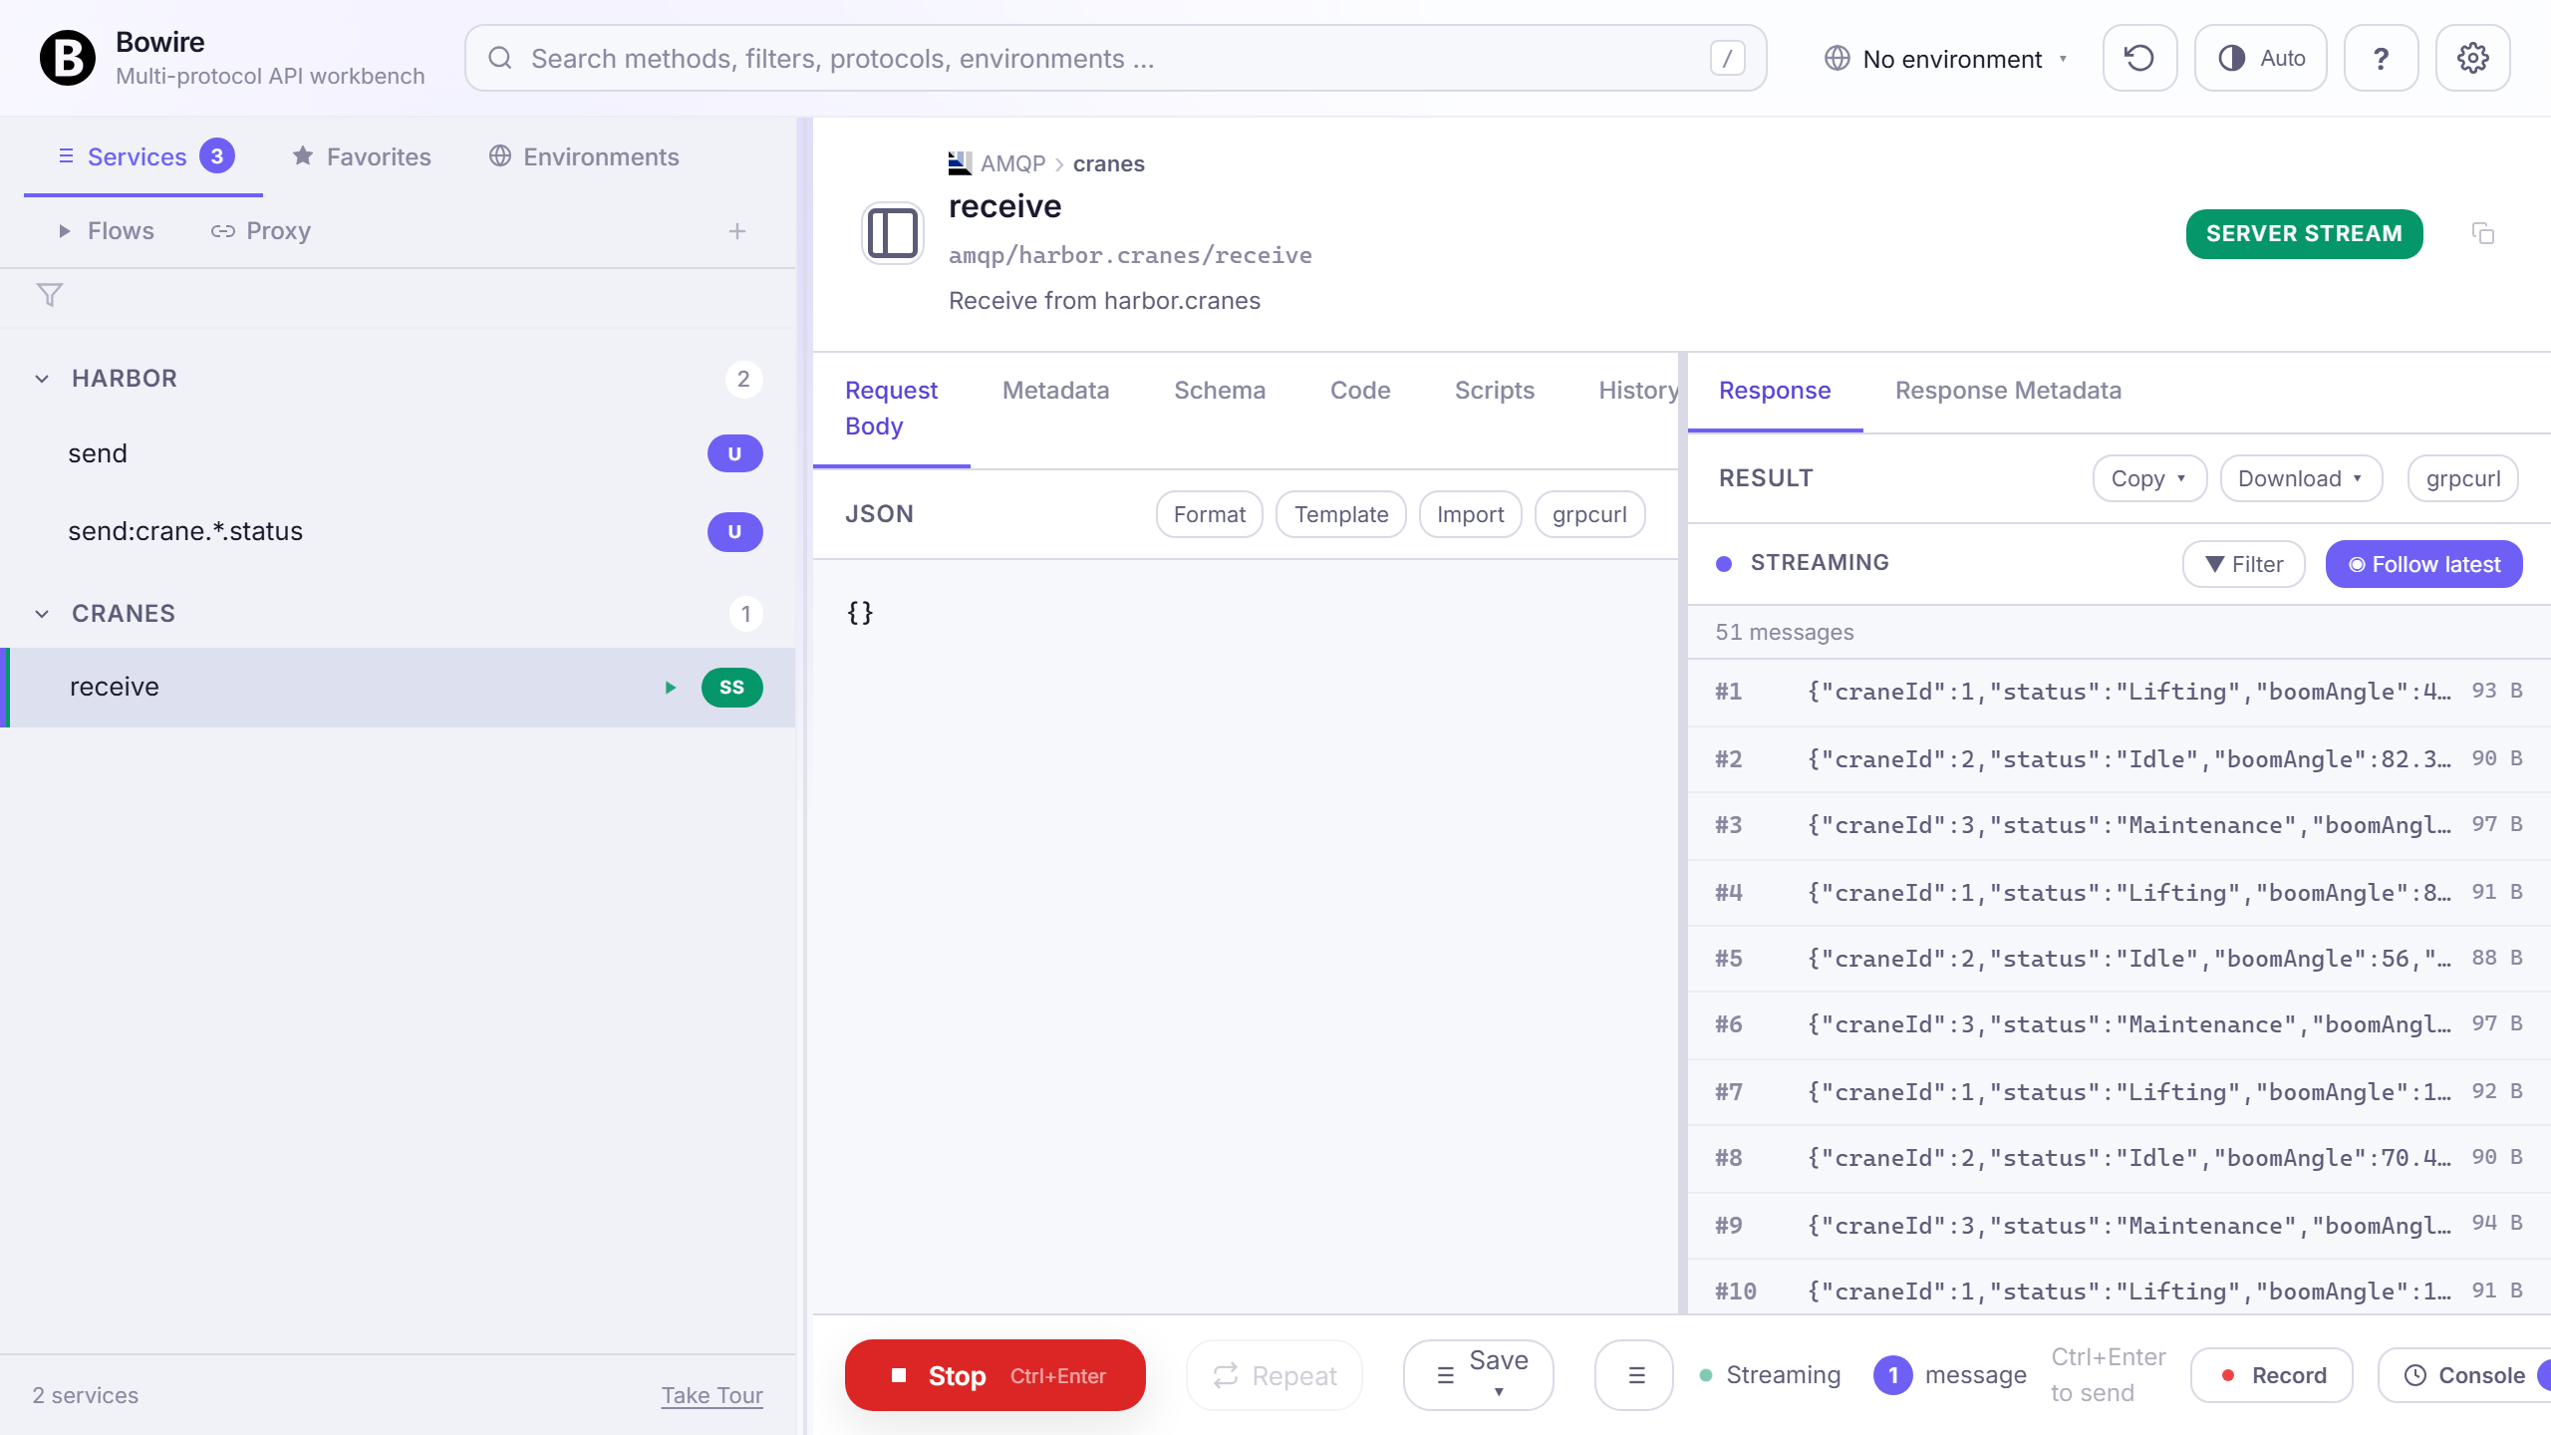Open the No environment dropdown

pyautogui.click(x=1945, y=59)
